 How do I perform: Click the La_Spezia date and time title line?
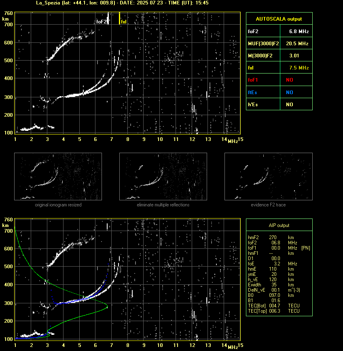click(123, 3)
